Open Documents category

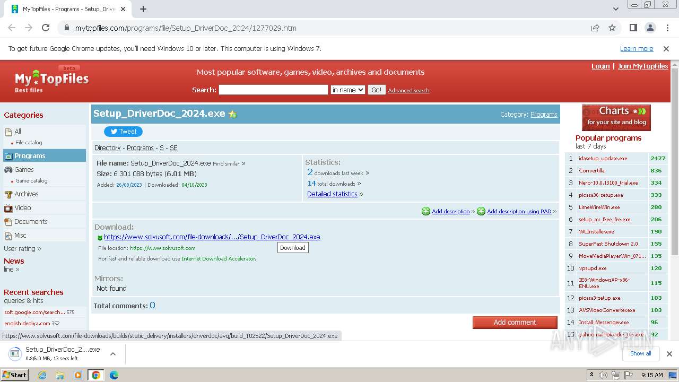click(x=31, y=222)
